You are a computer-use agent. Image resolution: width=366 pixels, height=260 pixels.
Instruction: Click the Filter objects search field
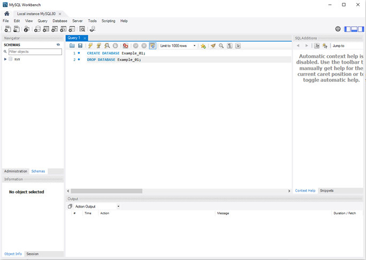pos(34,52)
